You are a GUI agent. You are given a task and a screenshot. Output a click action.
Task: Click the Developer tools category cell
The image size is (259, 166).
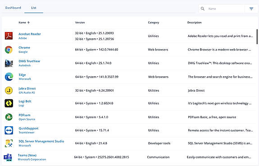coord(159,143)
